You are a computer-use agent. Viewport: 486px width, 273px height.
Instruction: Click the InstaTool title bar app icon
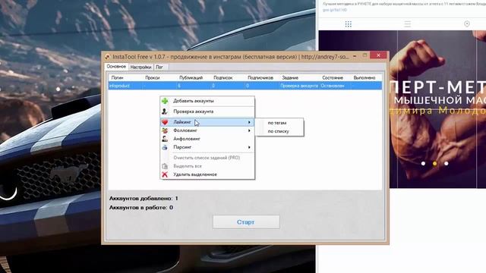[x=108, y=57]
